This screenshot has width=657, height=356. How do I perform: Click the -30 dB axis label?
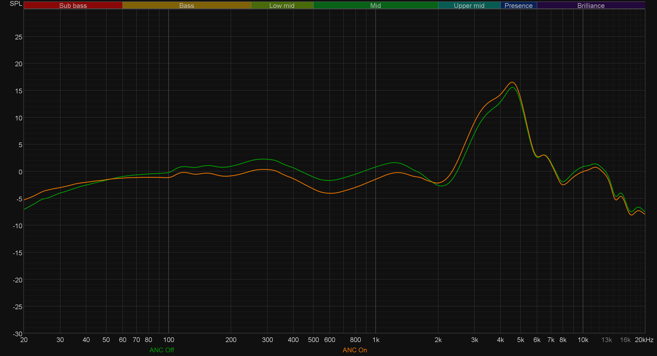[18, 334]
